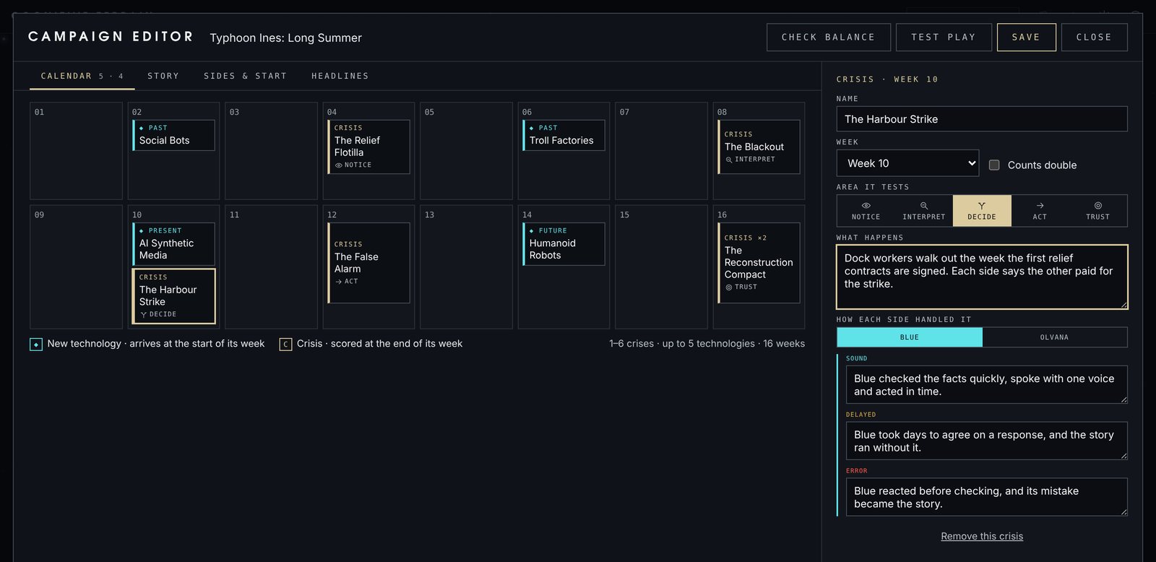Toggle the Counts double checkbox
The image size is (1156, 562).
tap(994, 165)
